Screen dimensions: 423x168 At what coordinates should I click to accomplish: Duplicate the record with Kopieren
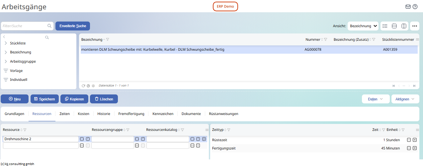tap(75, 99)
